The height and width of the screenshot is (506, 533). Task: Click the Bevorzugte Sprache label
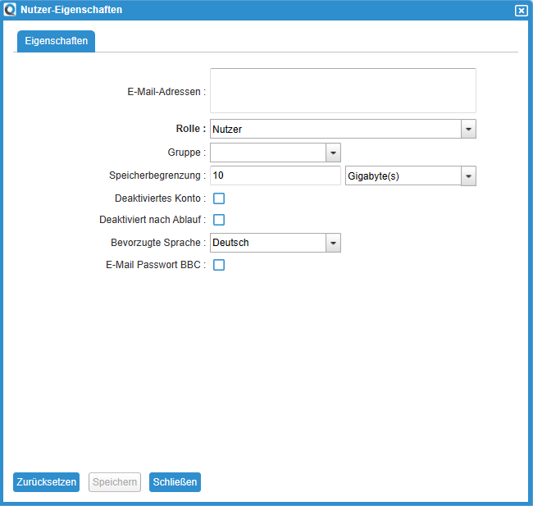158,243
